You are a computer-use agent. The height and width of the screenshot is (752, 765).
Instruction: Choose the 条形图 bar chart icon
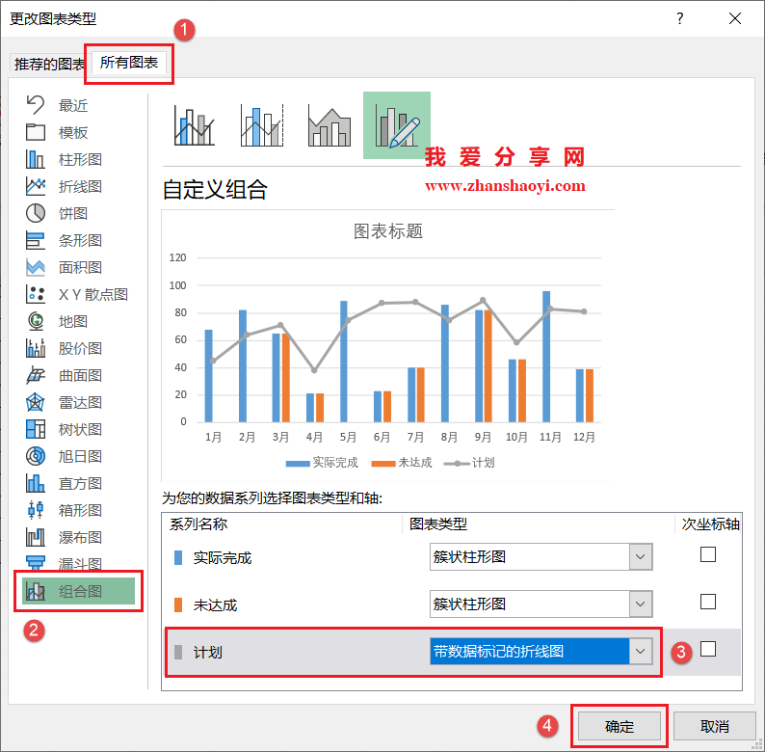click(x=35, y=240)
